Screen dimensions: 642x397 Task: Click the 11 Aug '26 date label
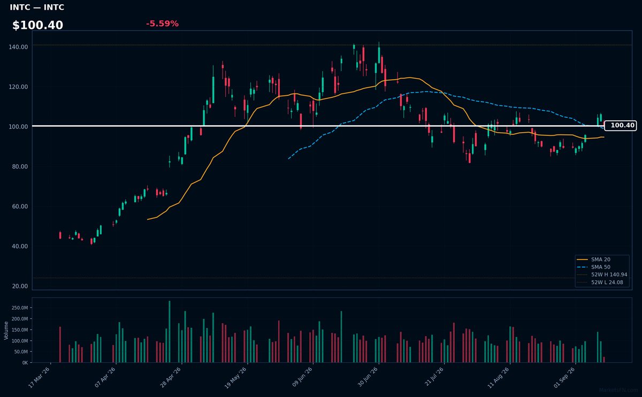tap(500, 377)
